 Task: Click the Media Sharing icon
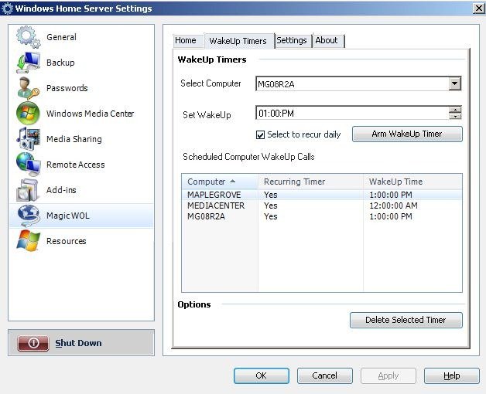[28, 138]
